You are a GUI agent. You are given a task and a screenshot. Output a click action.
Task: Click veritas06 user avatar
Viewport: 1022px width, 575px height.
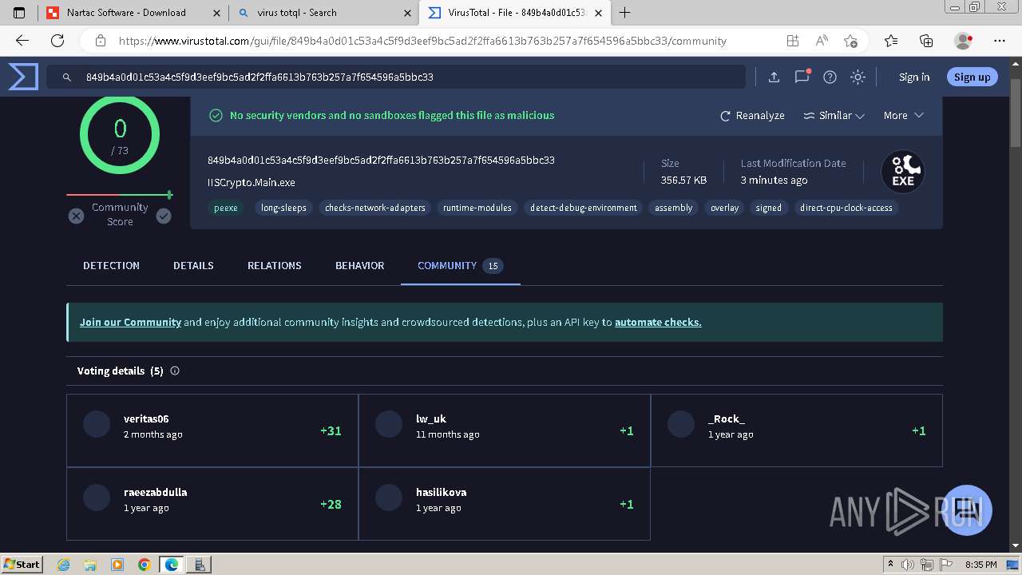pyautogui.click(x=97, y=424)
